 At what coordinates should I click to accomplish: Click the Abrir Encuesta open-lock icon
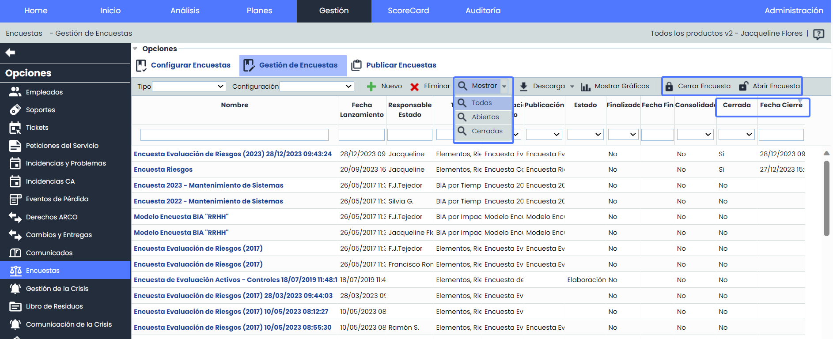point(744,87)
